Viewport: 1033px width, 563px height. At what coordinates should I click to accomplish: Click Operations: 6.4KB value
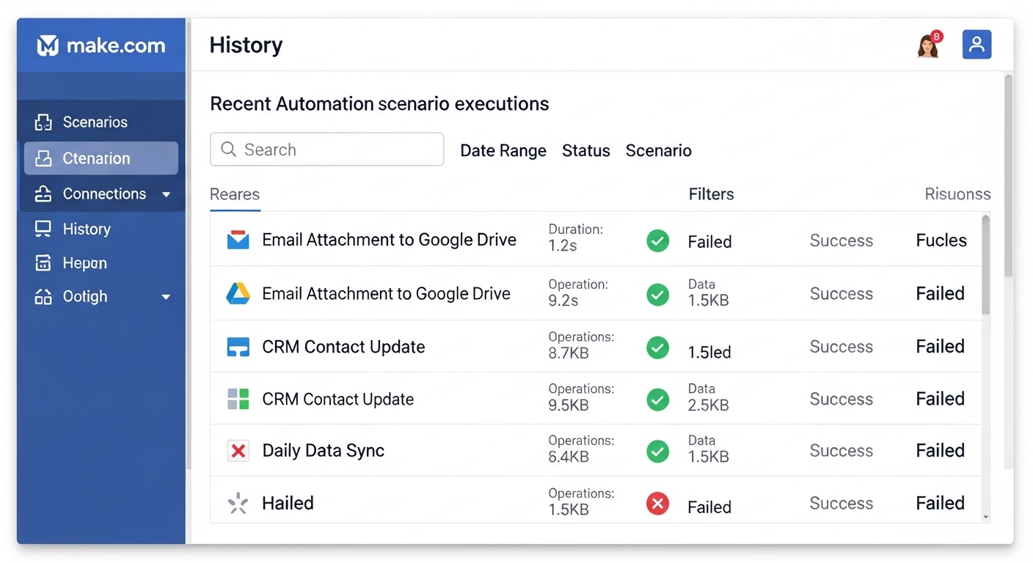581,449
